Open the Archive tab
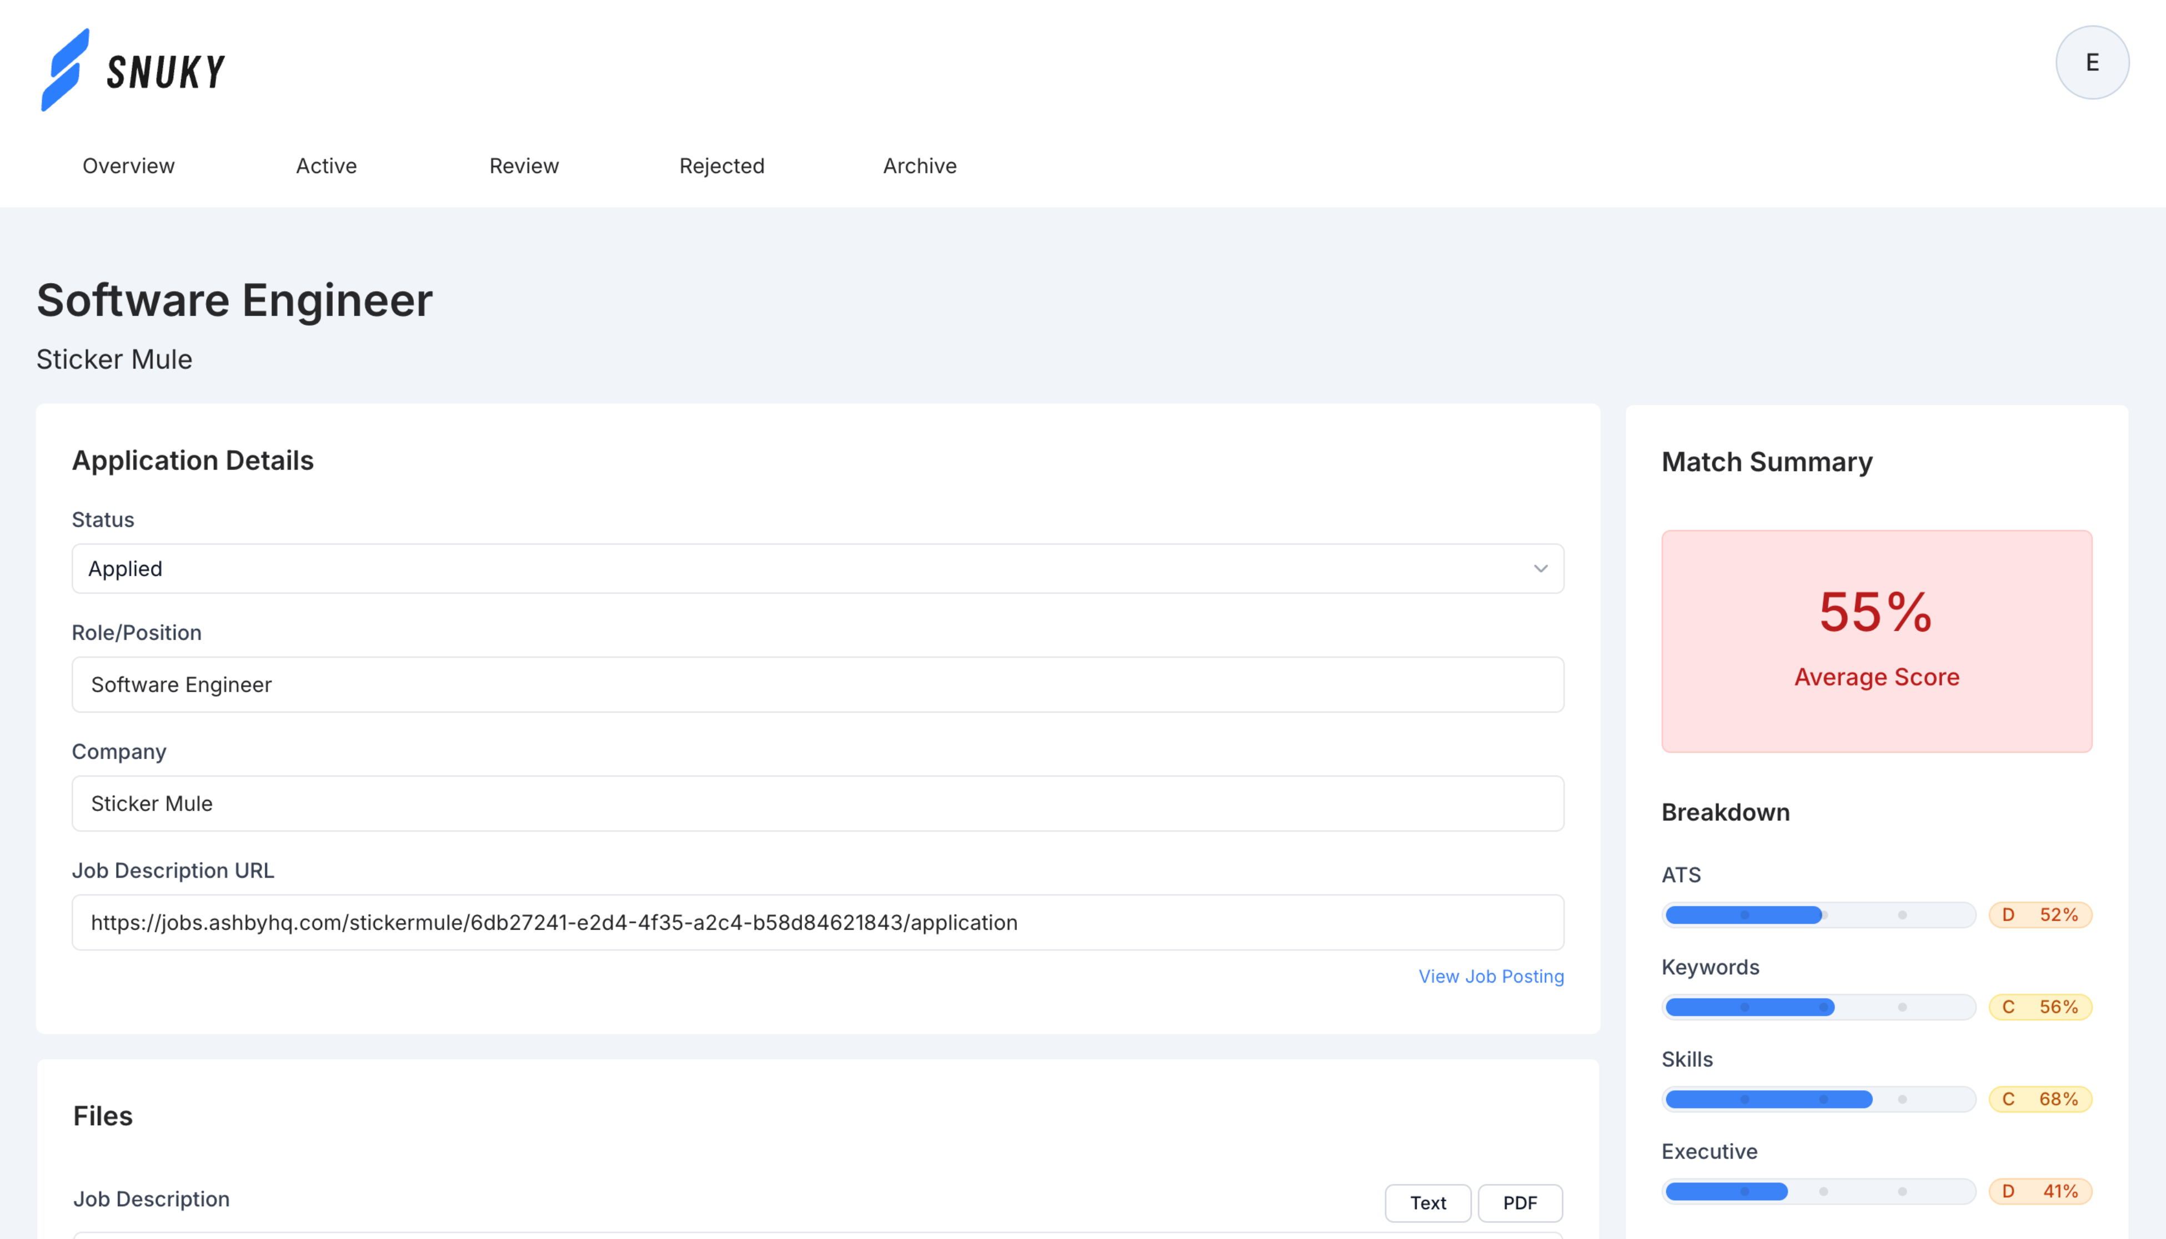Screen dimensions: 2166x1239 [x=920, y=166]
